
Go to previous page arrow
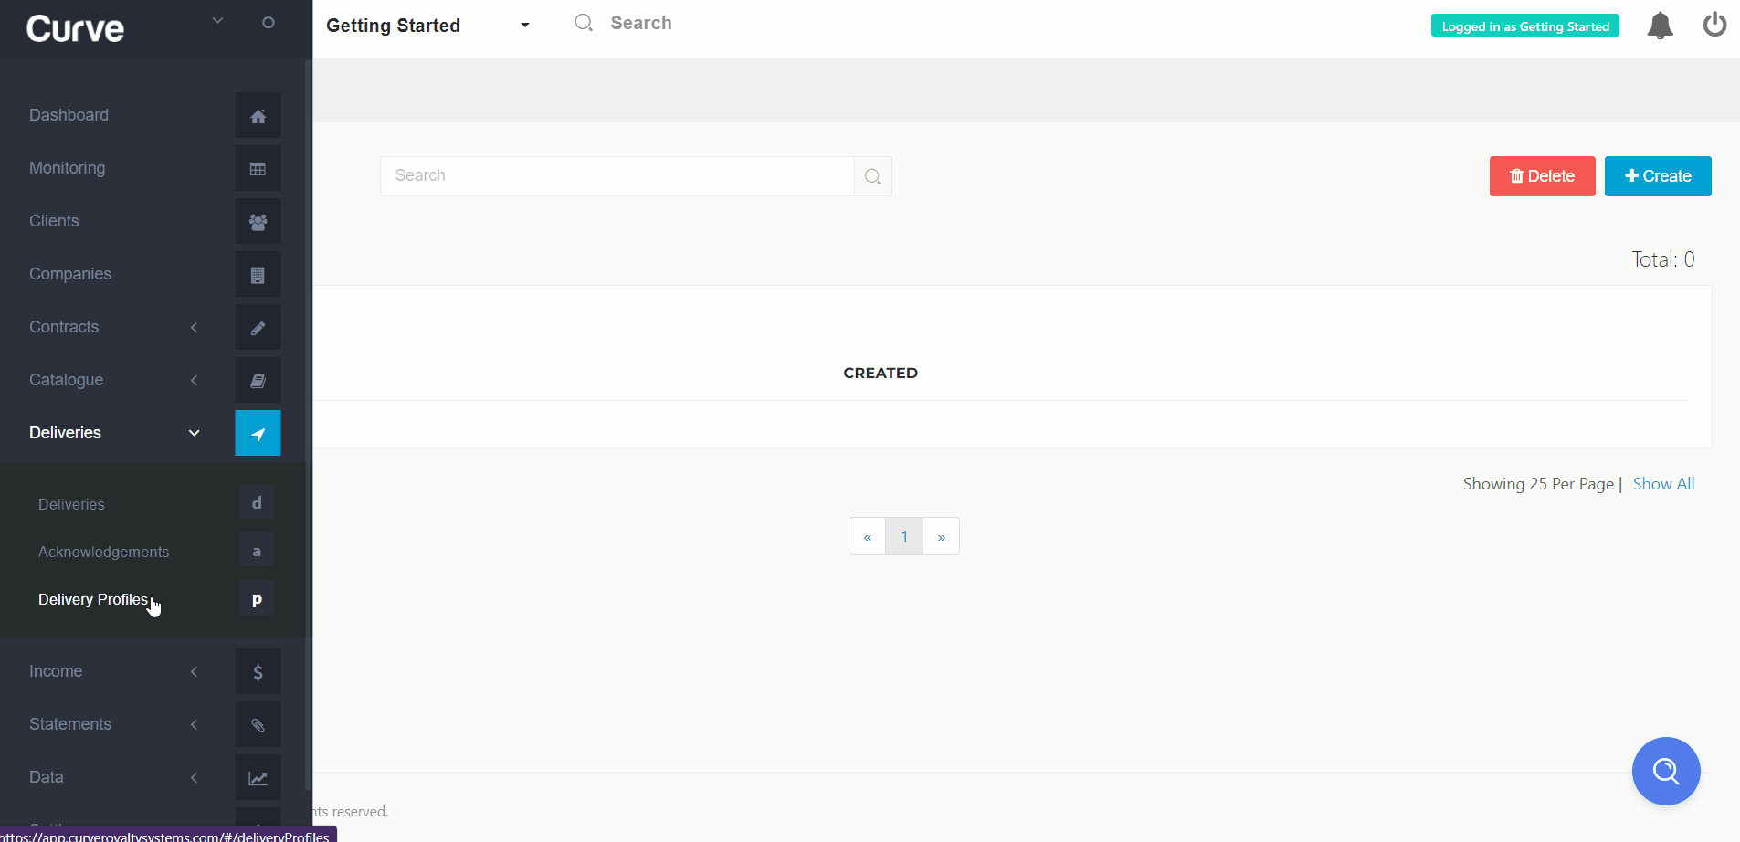867,536
